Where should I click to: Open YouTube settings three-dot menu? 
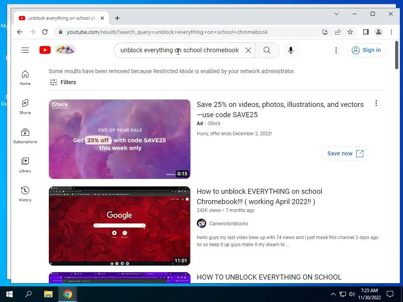(x=336, y=50)
